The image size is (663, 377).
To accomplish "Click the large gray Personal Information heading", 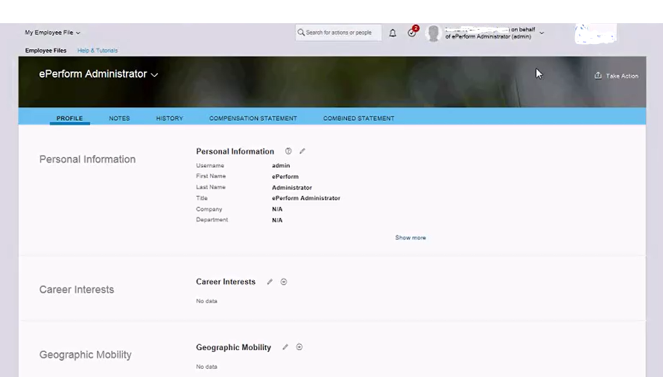I will pyautogui.click(x=87, y=159).
